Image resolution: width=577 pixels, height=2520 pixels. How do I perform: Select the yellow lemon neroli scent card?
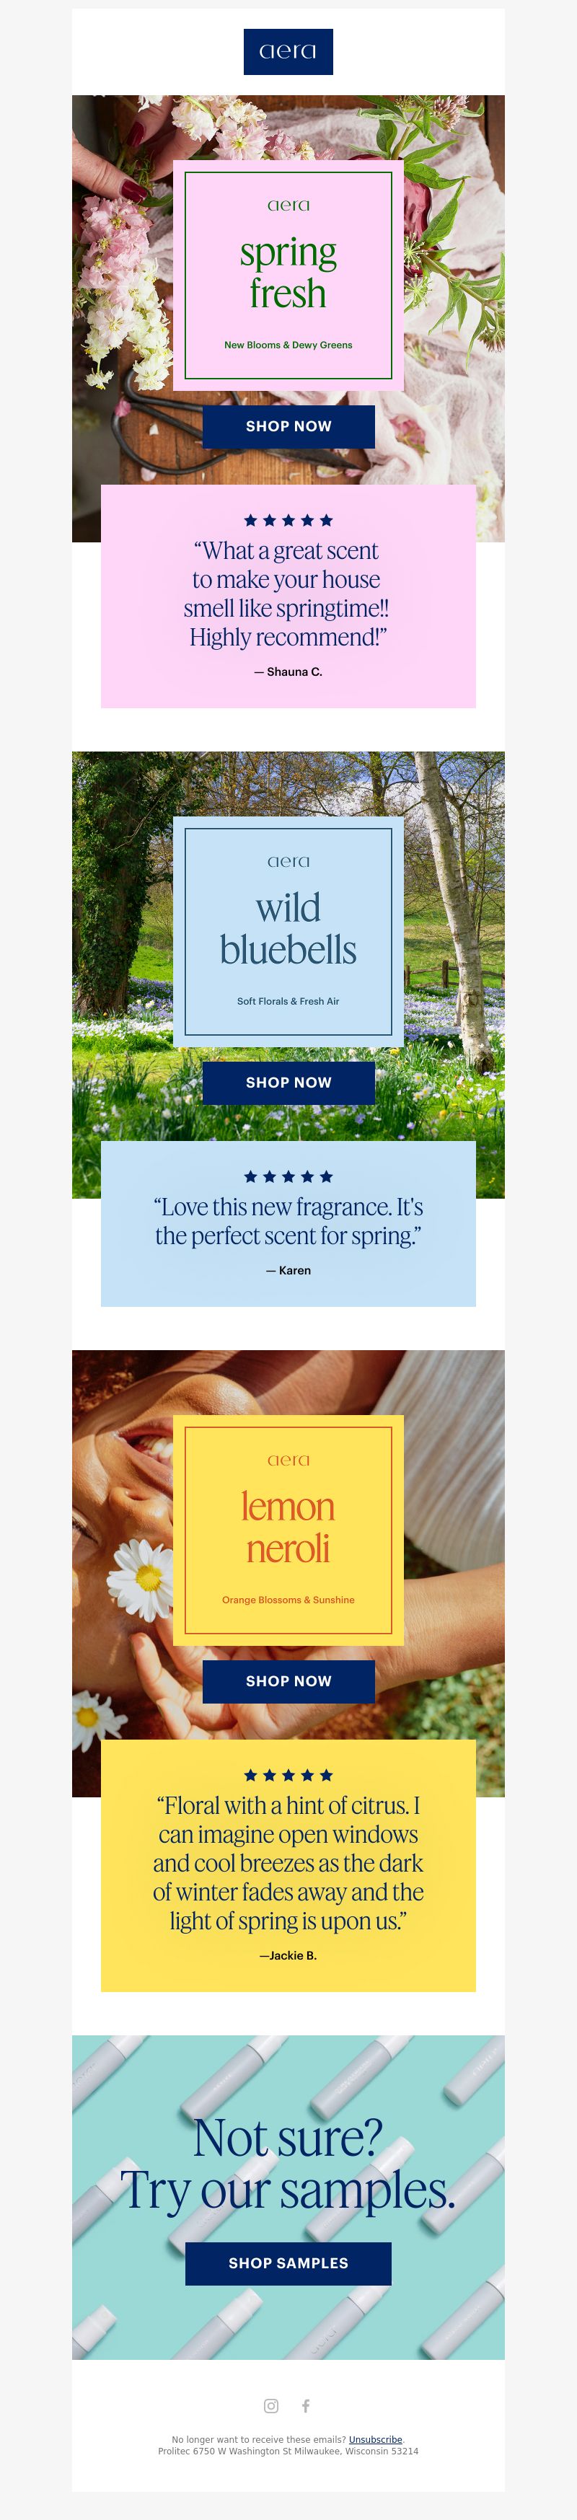(288, 1530)
